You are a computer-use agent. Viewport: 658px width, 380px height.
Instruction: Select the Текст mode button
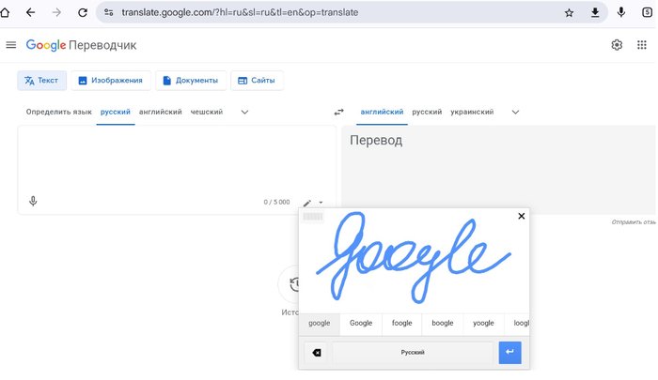click(41, 81)
